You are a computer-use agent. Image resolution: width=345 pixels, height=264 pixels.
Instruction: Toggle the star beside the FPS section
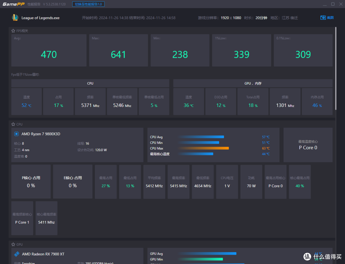[x=13, y=31]
